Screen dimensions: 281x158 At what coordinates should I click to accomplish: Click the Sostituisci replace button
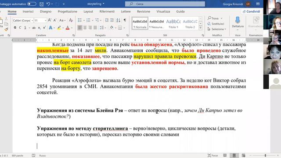click(216, 24)
